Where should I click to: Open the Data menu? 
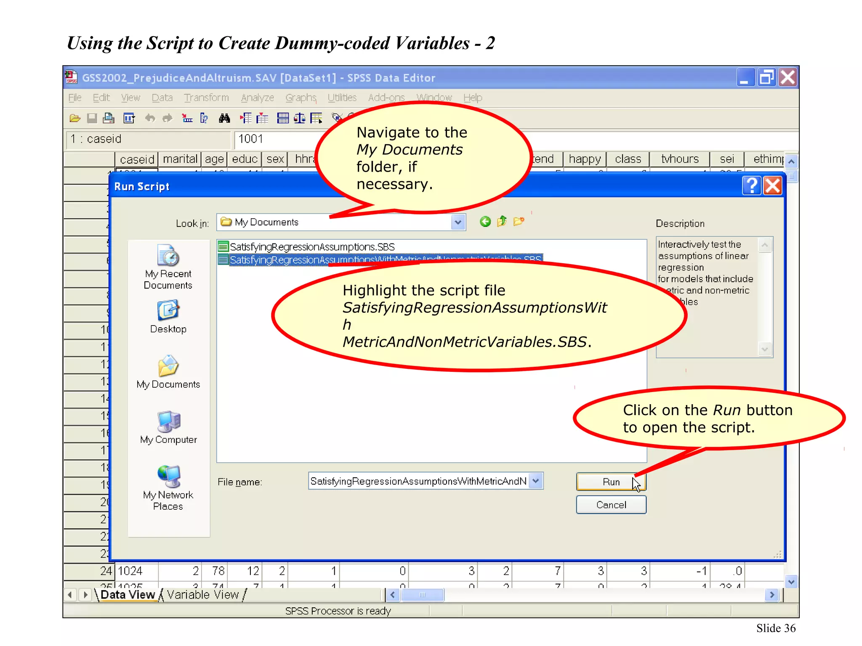click(162, 98)
